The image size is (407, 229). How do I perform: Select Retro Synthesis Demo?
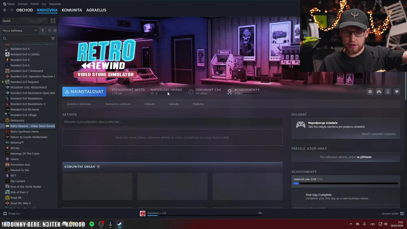click(x=24, y=132)
